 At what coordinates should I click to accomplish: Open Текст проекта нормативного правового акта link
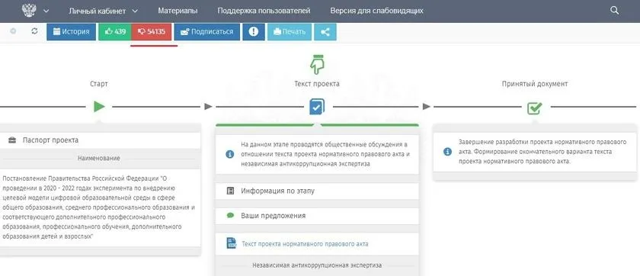point(305,244)
